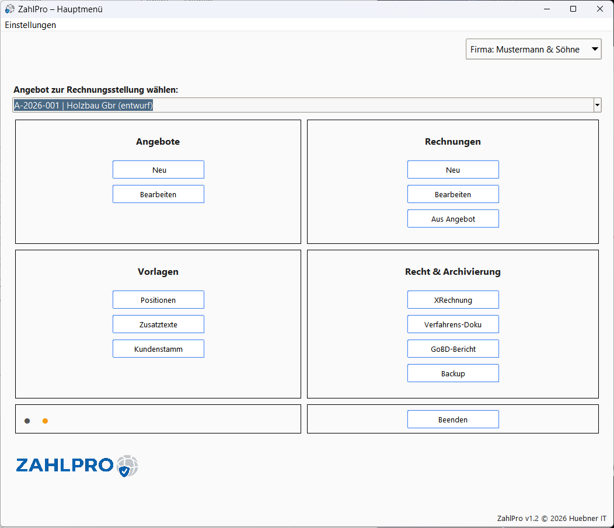Open Verfahrens-Doku

453,324
